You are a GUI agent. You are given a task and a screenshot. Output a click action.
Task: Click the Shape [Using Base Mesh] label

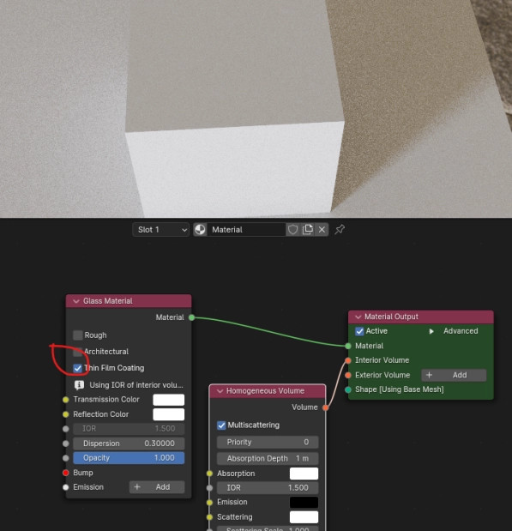coord(400,389)
